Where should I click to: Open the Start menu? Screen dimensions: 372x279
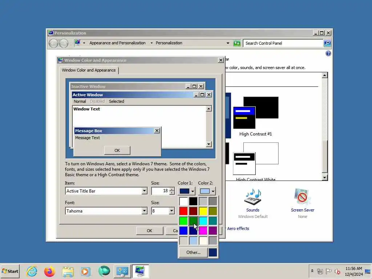[x=10, y=271]
